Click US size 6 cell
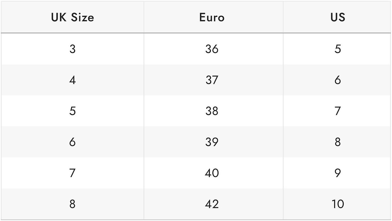Screen dimensions: 392x221 [338, 80]
